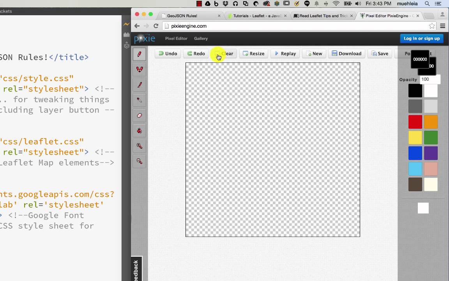Viewport: 449px width, 281px height.
Task: Click the Resize button
Action: [x=253, y=53]
